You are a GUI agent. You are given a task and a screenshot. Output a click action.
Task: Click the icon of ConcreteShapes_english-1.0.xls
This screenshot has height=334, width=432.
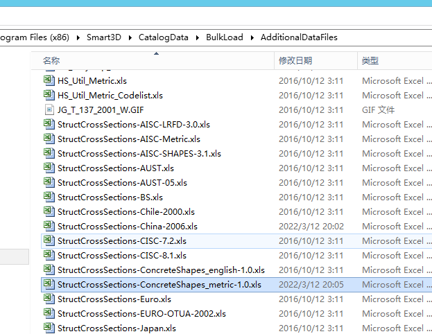49,270
